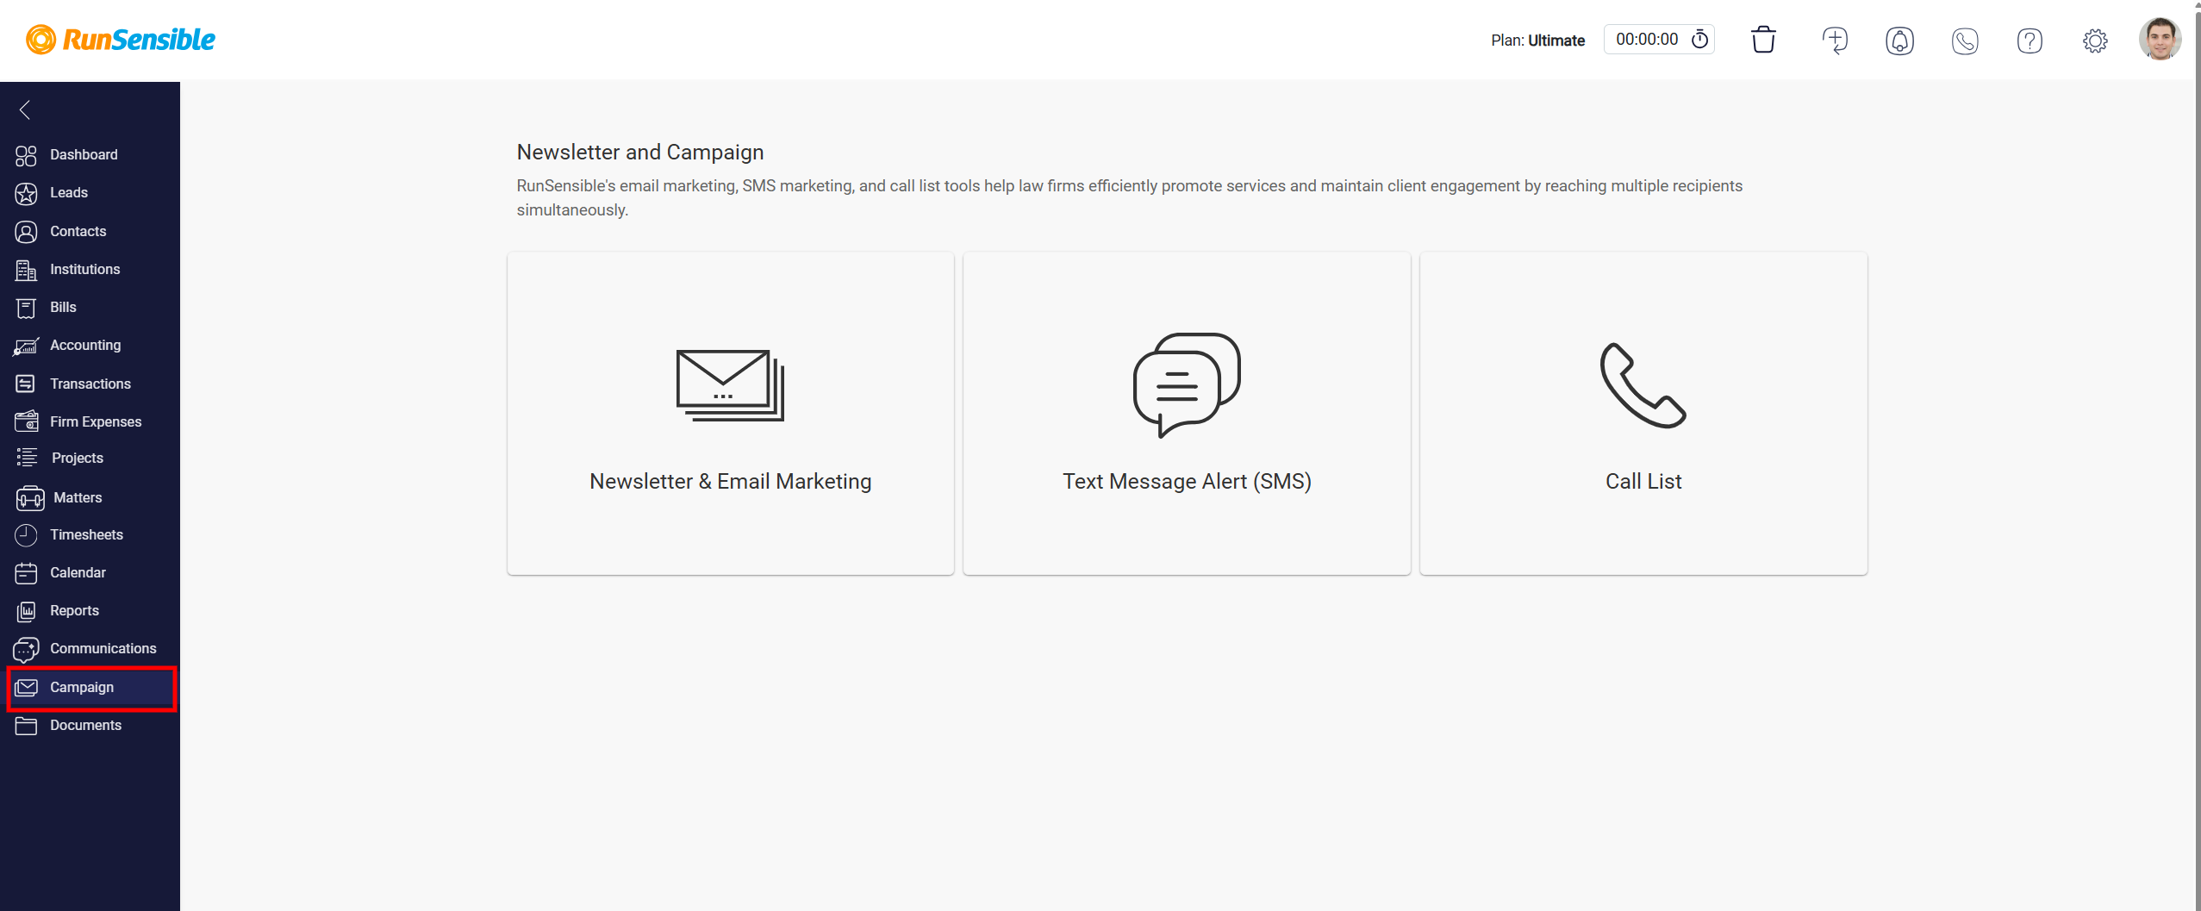Viewport: 2201px width, 911px height.
Task: Open the Accounting chart icon
Action: 26,346
